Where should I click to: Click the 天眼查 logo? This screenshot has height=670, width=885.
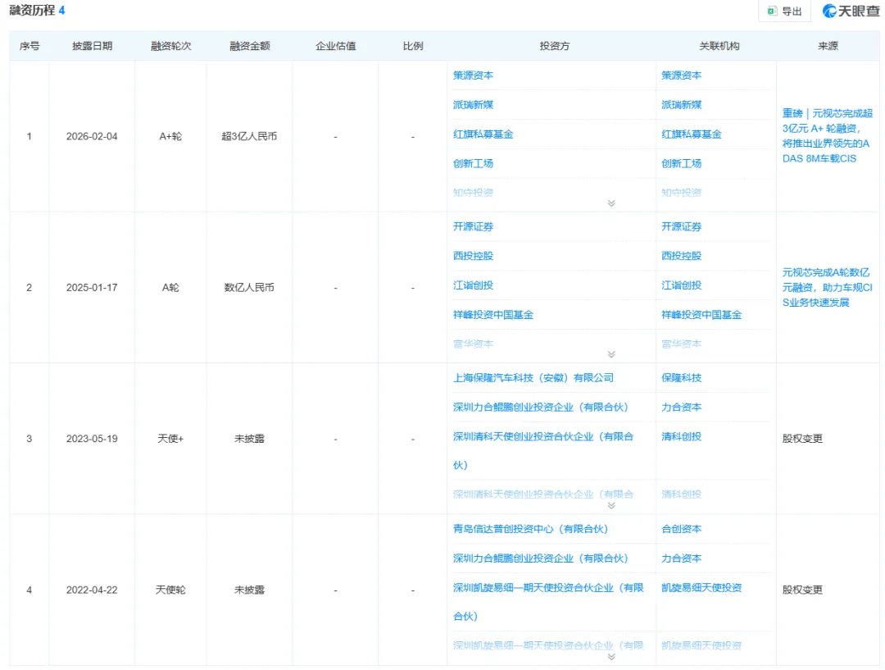[850, 11]
